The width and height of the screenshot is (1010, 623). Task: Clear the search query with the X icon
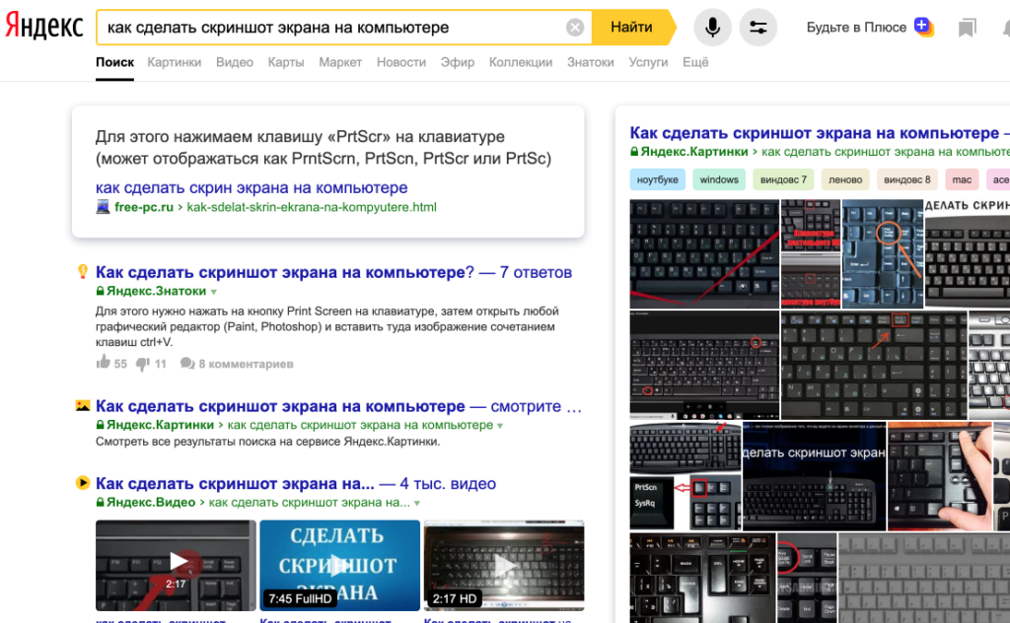point(575,27)
